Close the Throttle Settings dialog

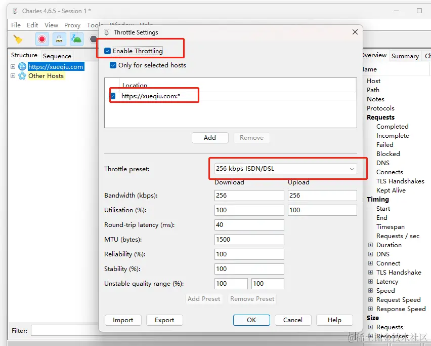click(355, 32)
